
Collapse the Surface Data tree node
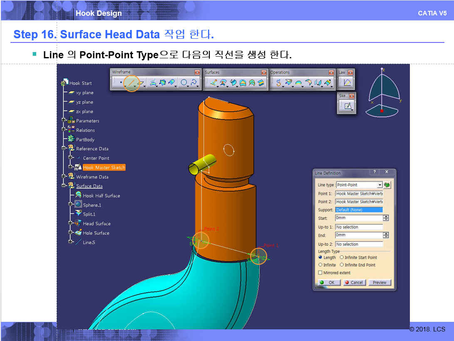coord(64,186)
